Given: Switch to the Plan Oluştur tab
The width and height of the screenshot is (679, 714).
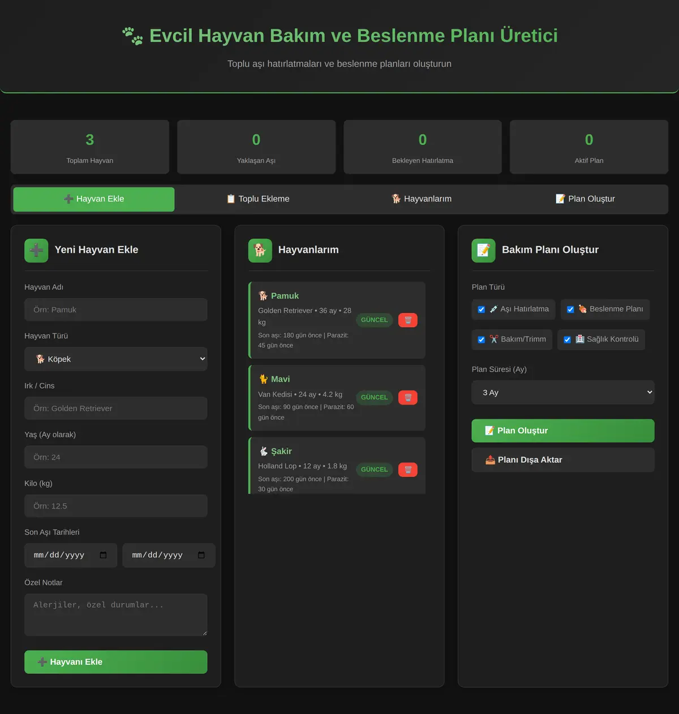Looking at the screenshot, I should click(585, 199).
